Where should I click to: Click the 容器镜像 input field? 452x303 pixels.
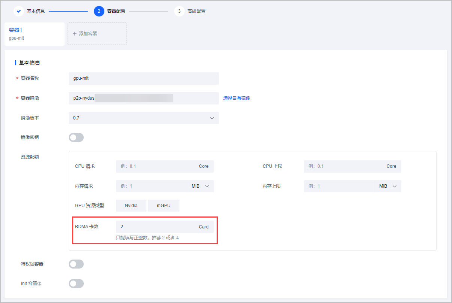[x=143, y=98]
